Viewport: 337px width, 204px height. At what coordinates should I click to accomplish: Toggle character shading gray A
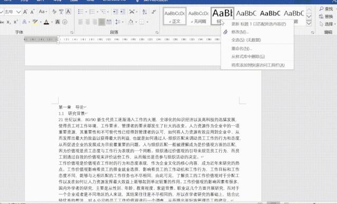coord(58,22)
